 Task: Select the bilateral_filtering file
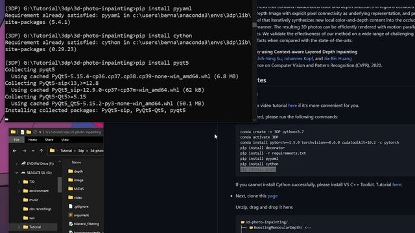(x=86, y=224)
